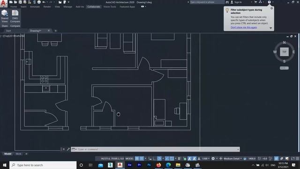Click the New drawing icon in quick access toolbar
Image resolution: width=300 pixels, height=169 pixels.
click(x=11, y=2)
